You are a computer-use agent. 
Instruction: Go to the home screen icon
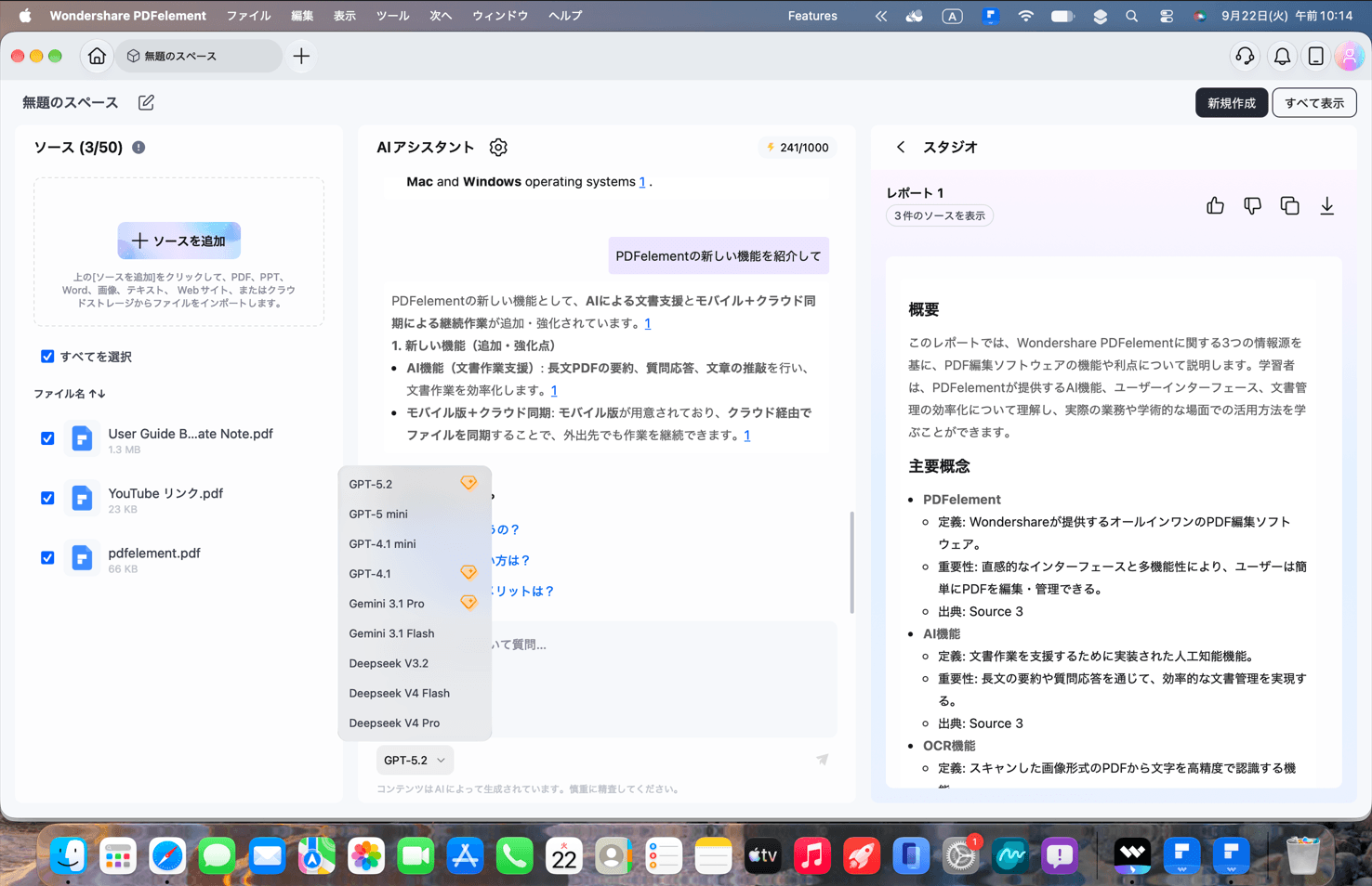(97, 57)
